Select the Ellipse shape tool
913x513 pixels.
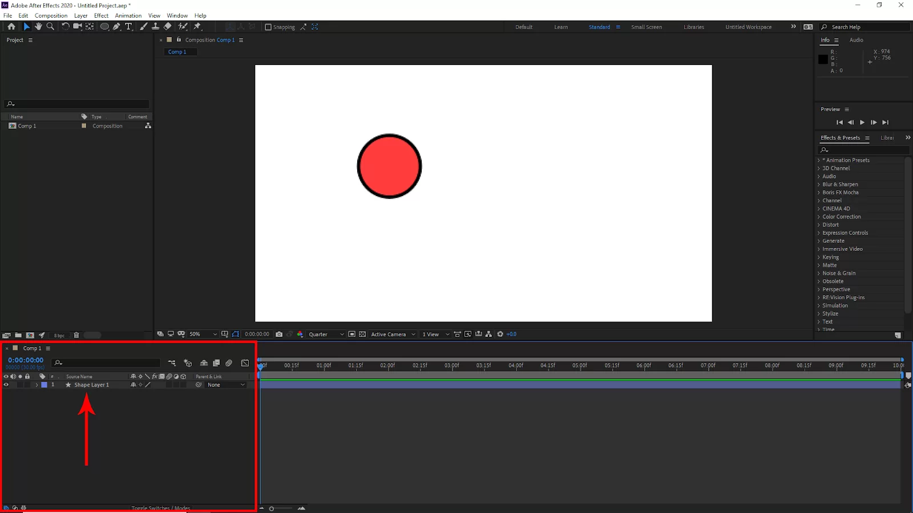pos(104,27)
